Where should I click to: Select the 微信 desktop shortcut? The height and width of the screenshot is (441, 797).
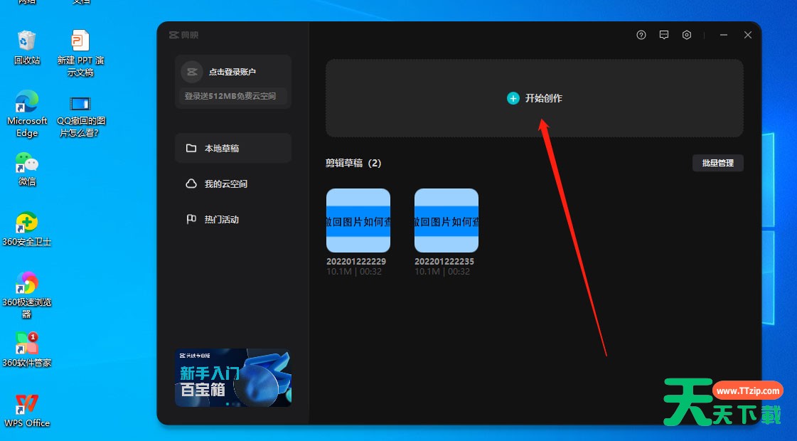[27, 169]
